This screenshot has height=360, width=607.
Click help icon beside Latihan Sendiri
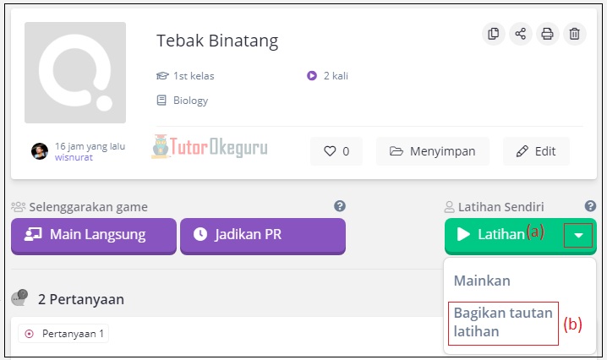590,206
